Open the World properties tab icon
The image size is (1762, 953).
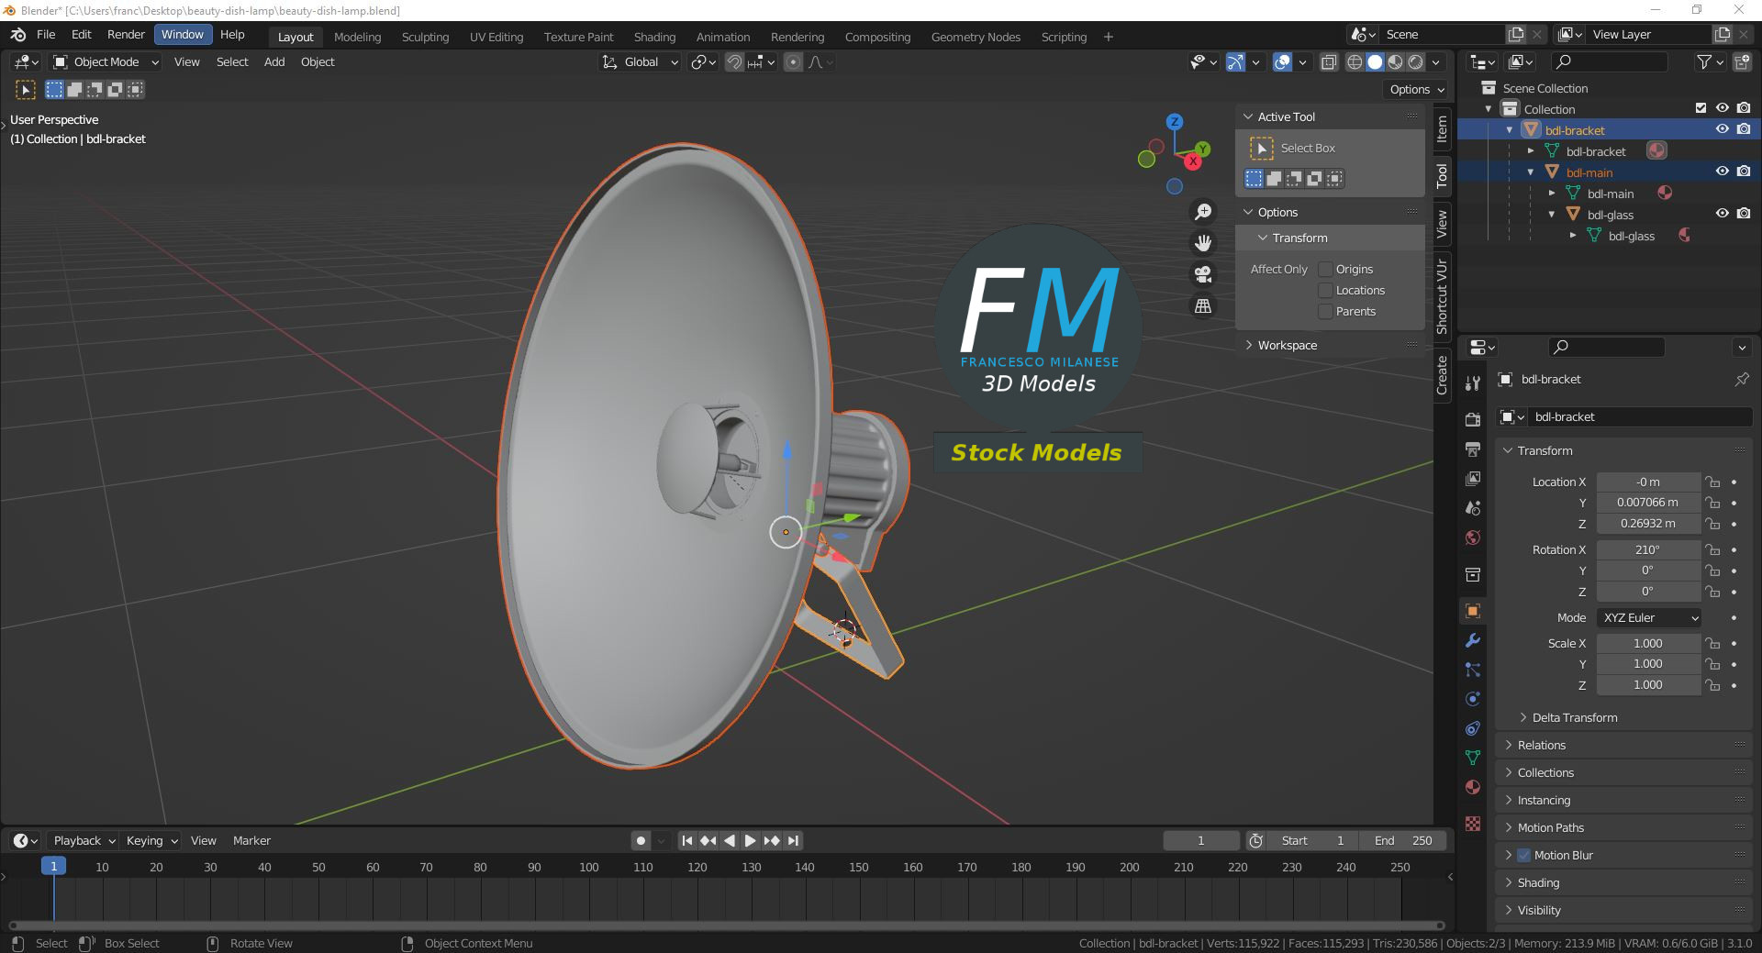(1473, 537)
